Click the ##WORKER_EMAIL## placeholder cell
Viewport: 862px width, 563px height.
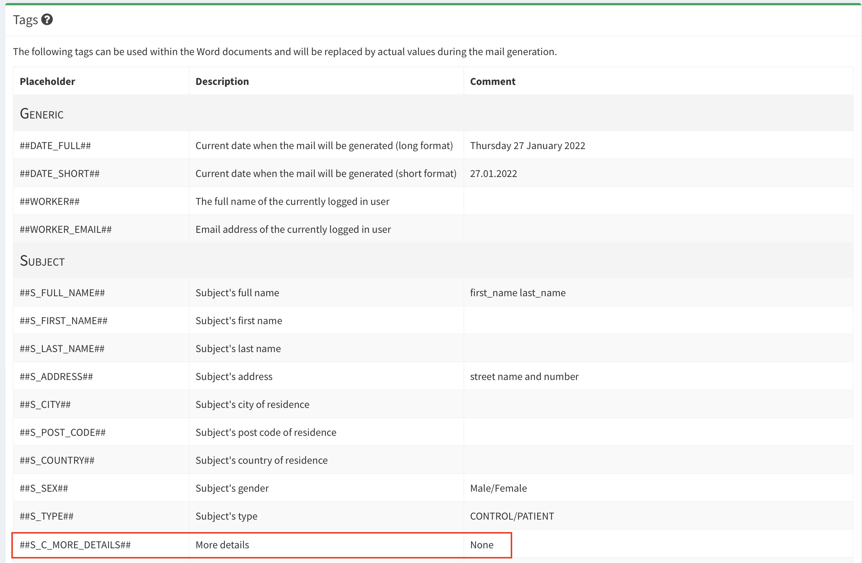pyautogui.click(x=66, y=229)
